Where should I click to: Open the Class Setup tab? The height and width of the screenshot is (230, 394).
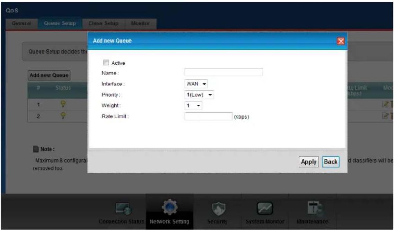[103, 23]
